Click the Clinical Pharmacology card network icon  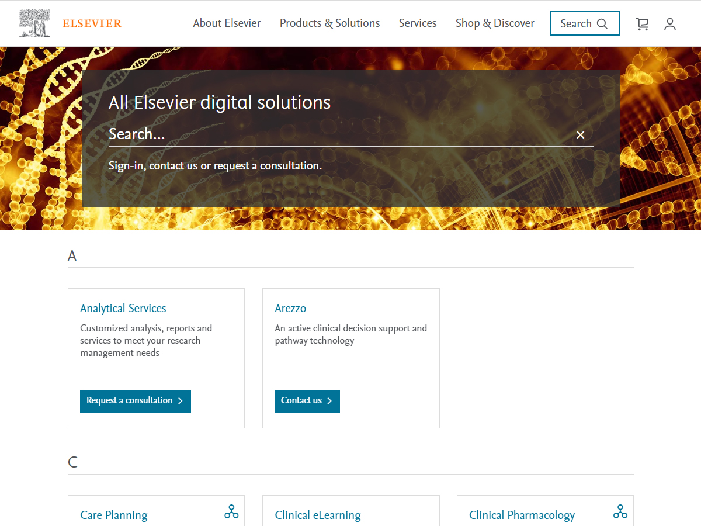620,512
